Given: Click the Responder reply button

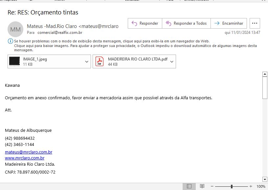Looking at the screenshot, I should [x=145, y=23].
